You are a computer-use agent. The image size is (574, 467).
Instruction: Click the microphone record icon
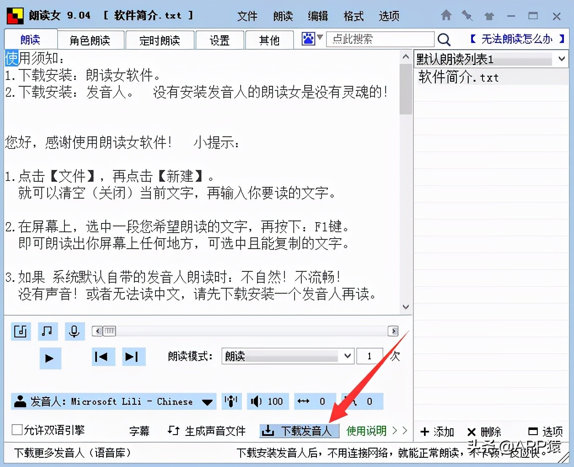click(x=74, y=331)
